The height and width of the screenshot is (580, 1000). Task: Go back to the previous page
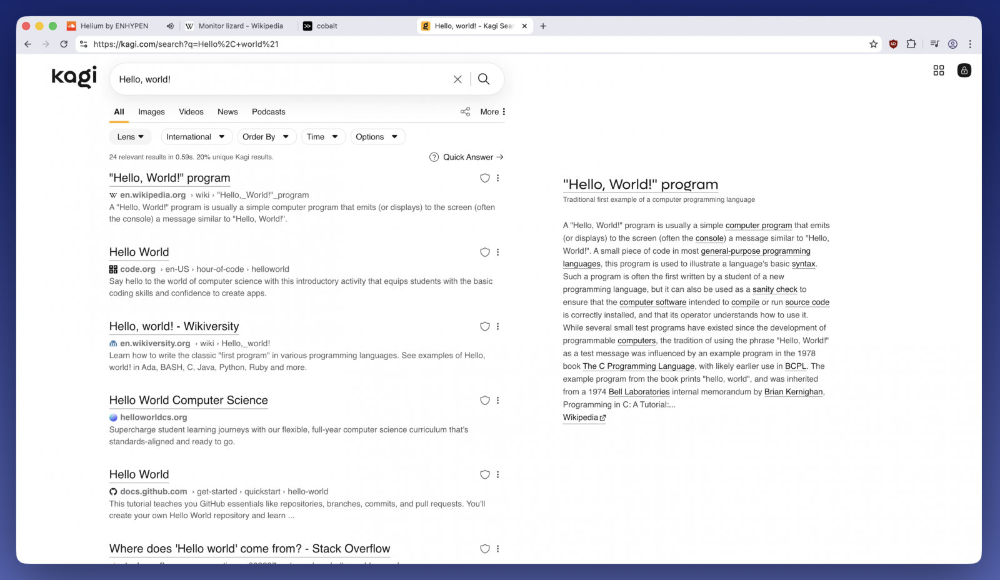pos(27,44)
